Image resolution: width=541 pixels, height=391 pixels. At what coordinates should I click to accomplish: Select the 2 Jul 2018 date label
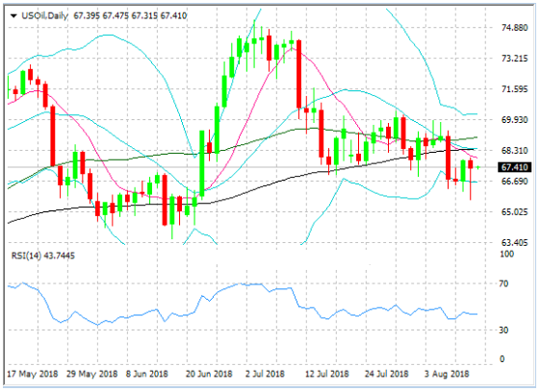coord(265,374)
